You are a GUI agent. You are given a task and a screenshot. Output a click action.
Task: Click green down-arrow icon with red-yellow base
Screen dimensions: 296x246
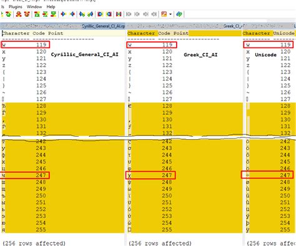point(53,14)
